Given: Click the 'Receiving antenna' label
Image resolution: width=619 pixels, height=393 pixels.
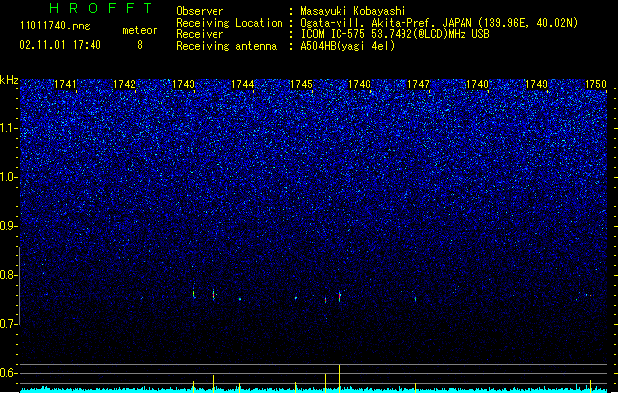Looking at the screenshot, I should pyautogui.click(x=226, y=46).
